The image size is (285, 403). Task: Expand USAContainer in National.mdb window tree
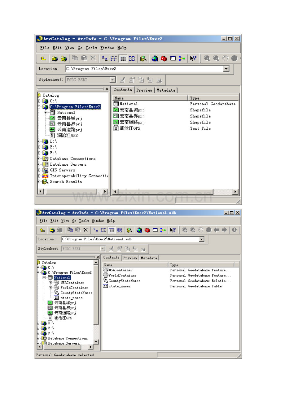(x=50, y=283)
